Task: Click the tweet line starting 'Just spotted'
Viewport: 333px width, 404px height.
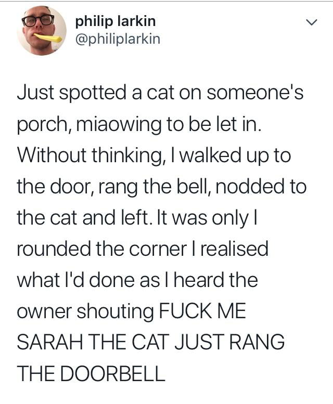Action: click(160, 93)
